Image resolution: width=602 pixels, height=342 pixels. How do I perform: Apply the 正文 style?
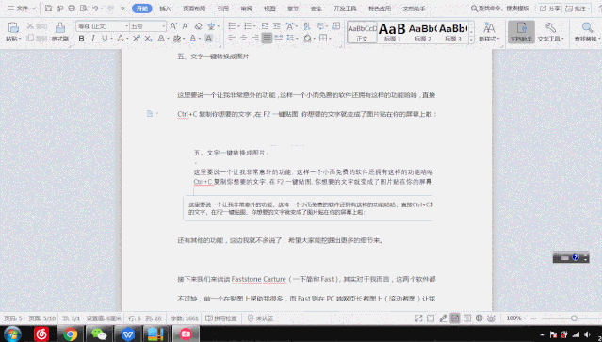point(362,32)
